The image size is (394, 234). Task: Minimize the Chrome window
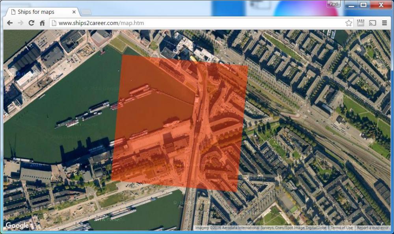tap(351, 5)
